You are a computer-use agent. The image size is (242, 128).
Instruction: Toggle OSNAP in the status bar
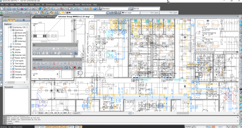tap(49, 127)
